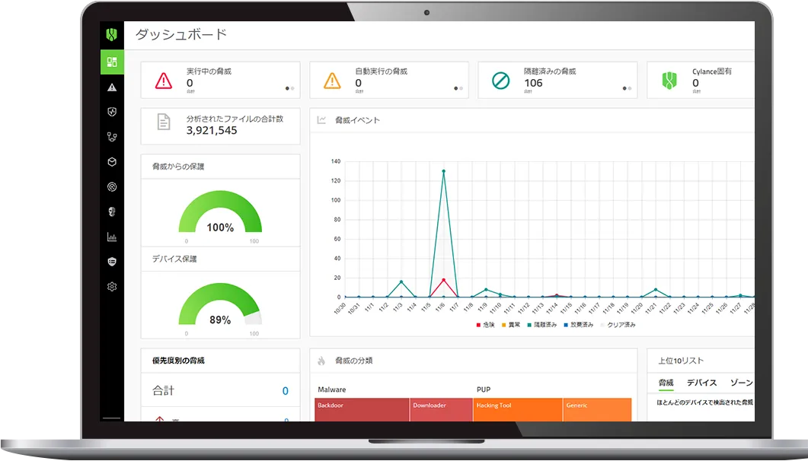The image size is (808, 461).
Task: Open the 実行中の脅威 count 0
Action: pyautogui.click(x=190, y=83)
